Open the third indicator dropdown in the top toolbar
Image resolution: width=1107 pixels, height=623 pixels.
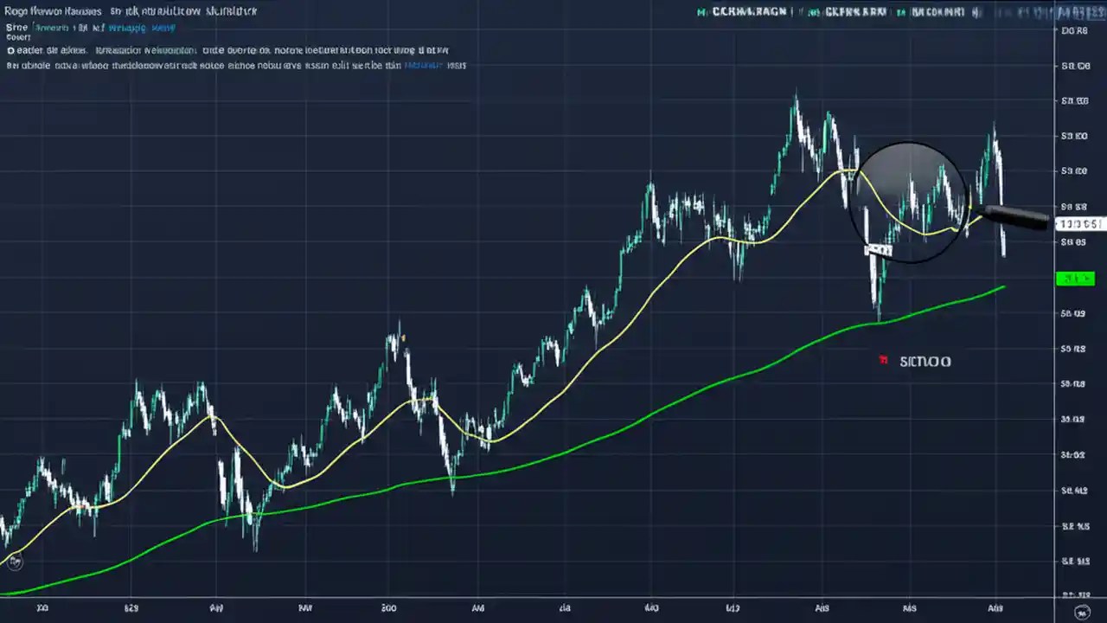point(938,12)
